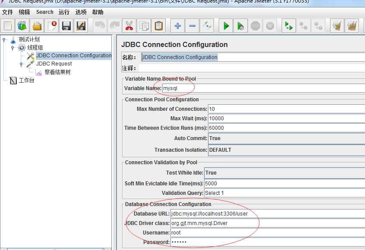Select JDBC Connection Configuration tree node
The width and height of the screenshot is (365, 250).
click(x=74, y=56)
